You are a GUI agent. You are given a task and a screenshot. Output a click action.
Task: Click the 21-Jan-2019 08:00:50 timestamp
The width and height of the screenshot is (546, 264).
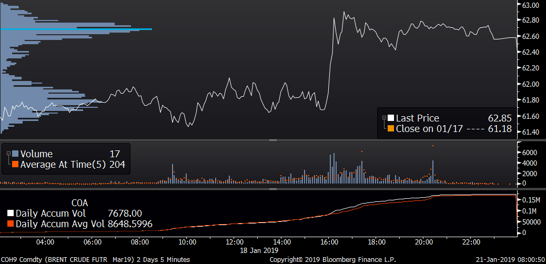pos(510,259)
